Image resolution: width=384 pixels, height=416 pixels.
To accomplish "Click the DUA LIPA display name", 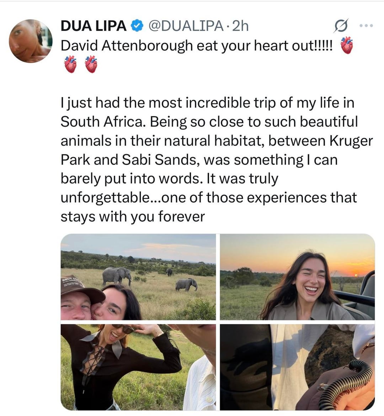I will point(94,26).
